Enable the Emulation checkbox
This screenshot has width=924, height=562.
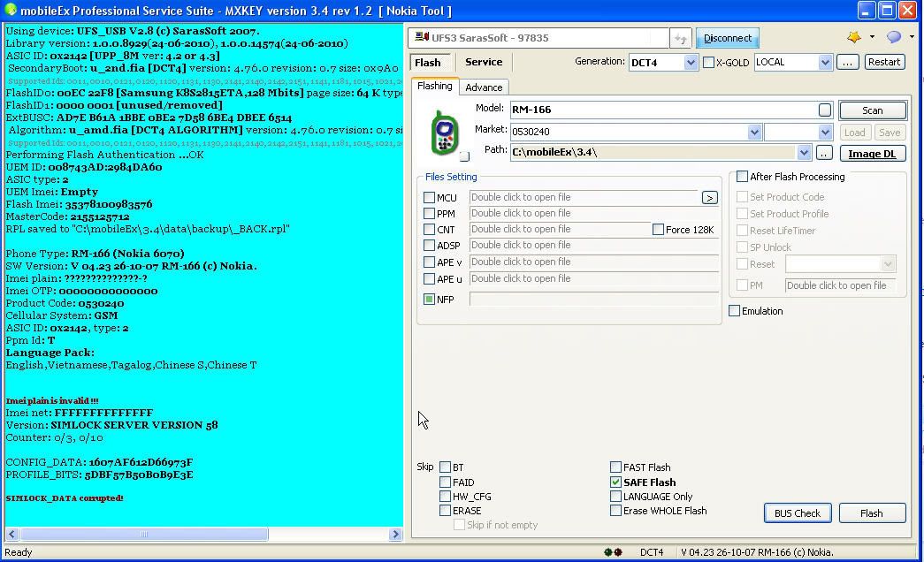click(x=734, y=310)
